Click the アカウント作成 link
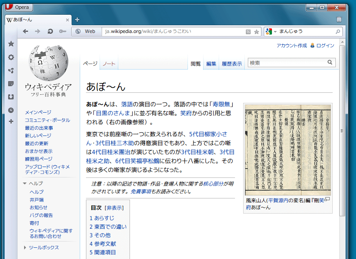Viewport: 356px width, 259px height. 292,45
